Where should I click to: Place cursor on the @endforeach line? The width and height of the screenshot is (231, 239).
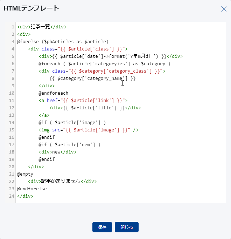pyautogui.click(x=53, y=93)
